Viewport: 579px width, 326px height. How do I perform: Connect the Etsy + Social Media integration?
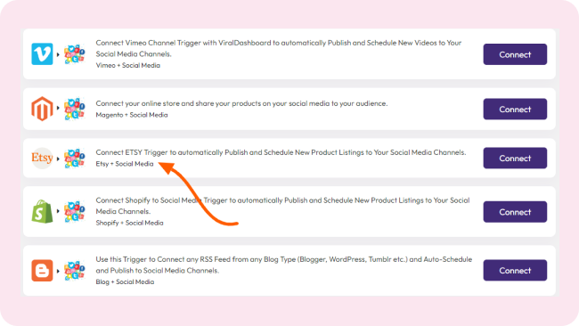pyautogui.click(x=515, y=158)
